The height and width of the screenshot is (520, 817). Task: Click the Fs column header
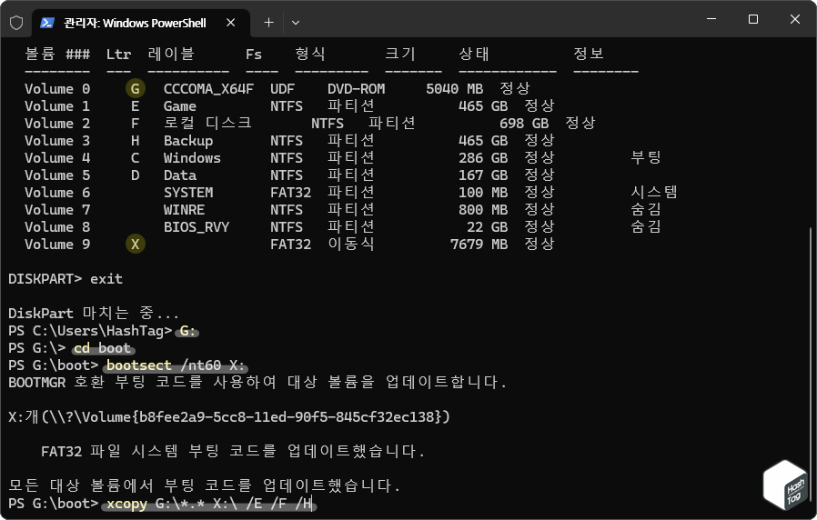(254, 55)
